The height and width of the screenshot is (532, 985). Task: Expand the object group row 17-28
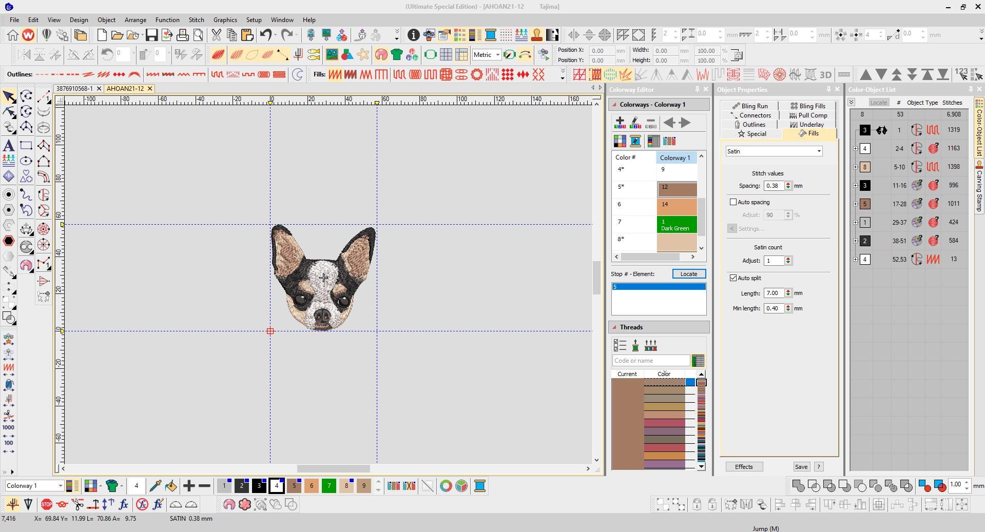855,204
